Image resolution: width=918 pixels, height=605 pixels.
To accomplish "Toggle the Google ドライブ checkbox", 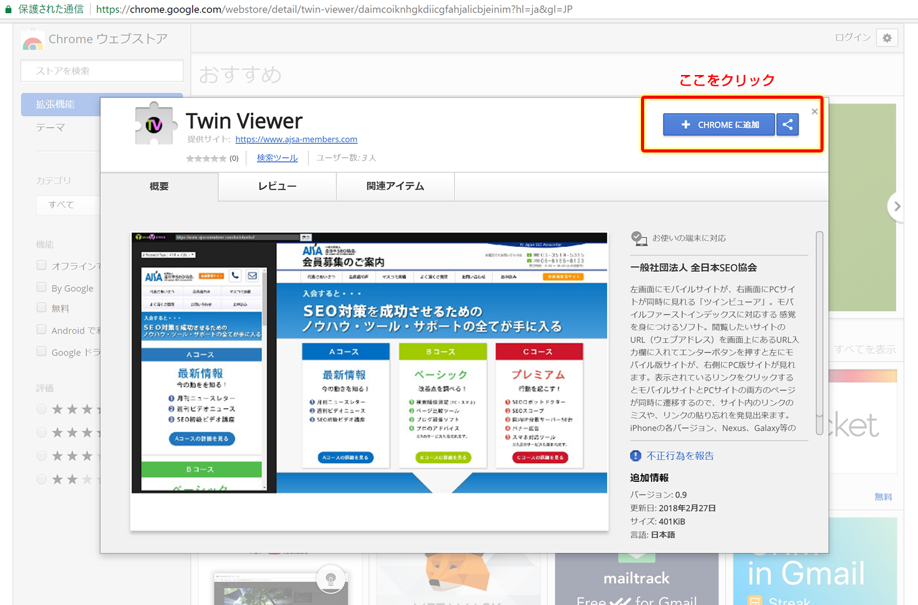I will 41,351.
